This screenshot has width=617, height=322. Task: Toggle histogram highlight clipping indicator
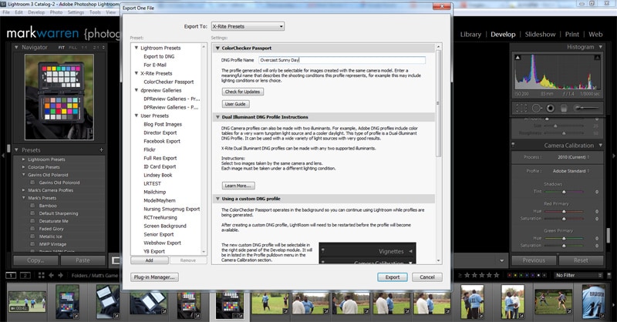597,58
